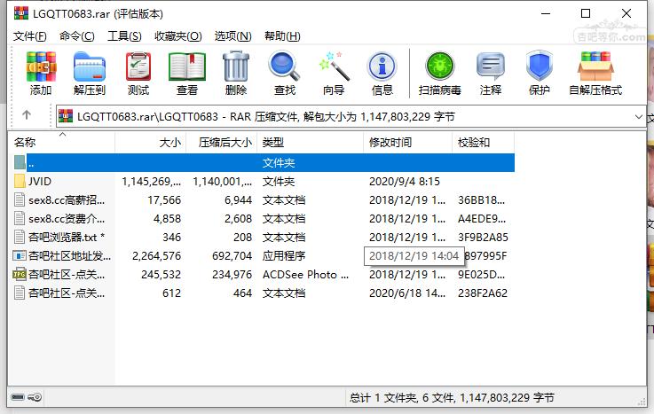Viewport: 654px width, 414px height.
Task: Minimize the WinRAR window
Action: [x=546, y=14]
